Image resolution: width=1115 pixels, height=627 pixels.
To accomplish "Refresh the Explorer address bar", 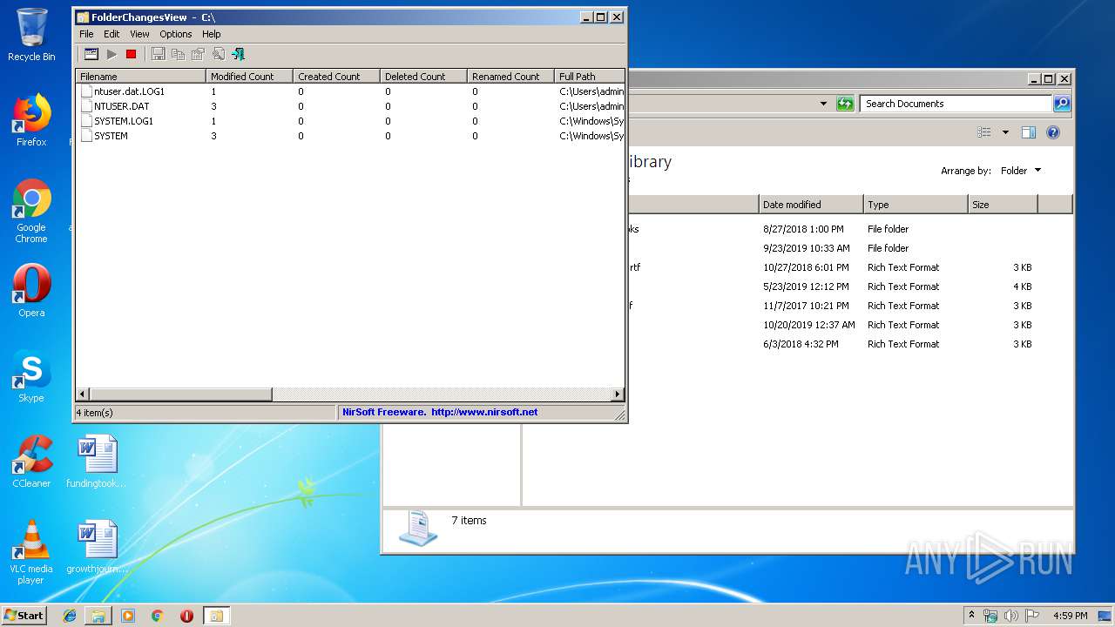I will [x=845, y=104].
